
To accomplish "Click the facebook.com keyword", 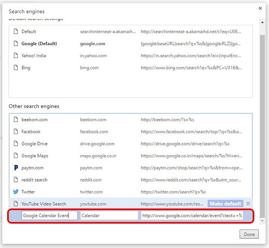I will [94, 132].
